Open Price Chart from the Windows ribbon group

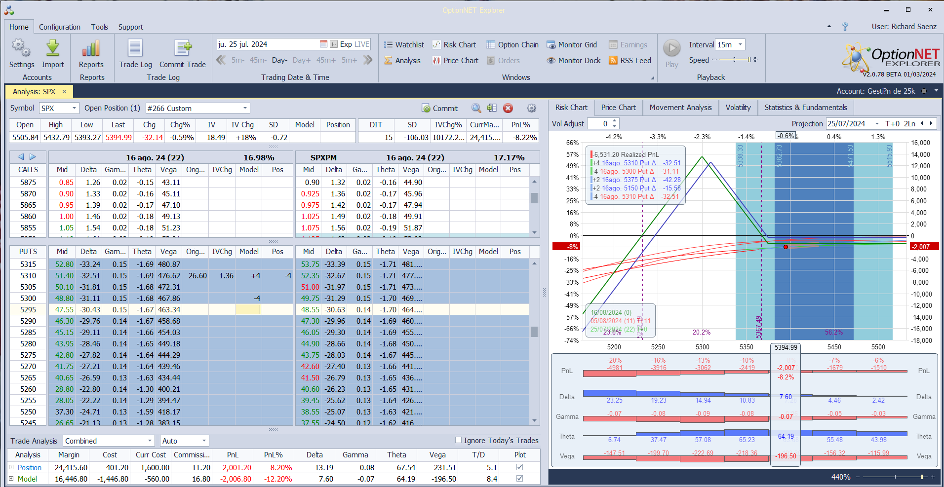pyautogui.click(x=455, y=60)
